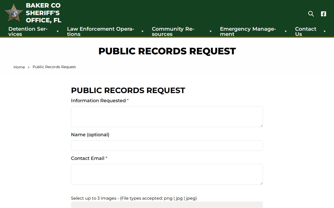Expand the Contact Us dropdown arrow

pos(325,31)
